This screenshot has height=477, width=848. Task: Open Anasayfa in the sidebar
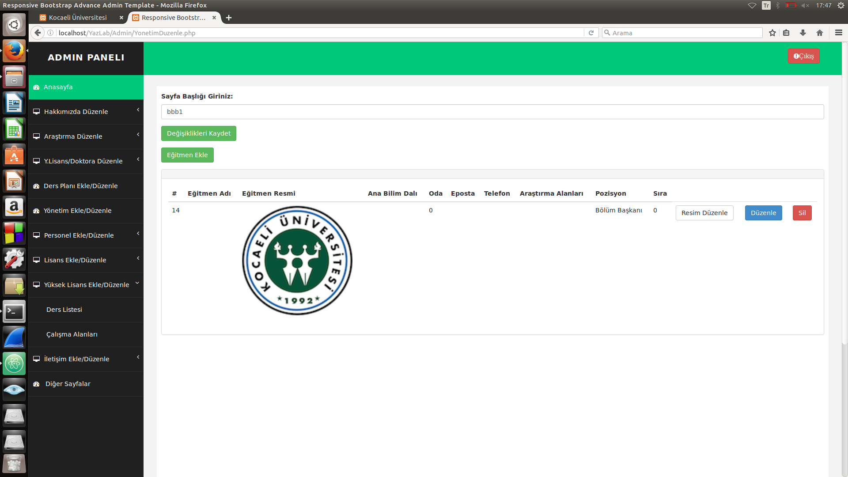tap(86, 87)
